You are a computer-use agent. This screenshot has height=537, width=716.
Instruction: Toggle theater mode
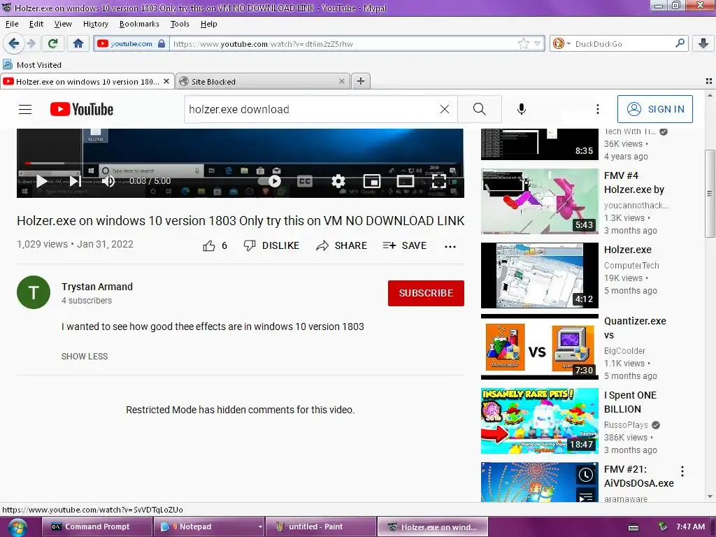(405, 181)
